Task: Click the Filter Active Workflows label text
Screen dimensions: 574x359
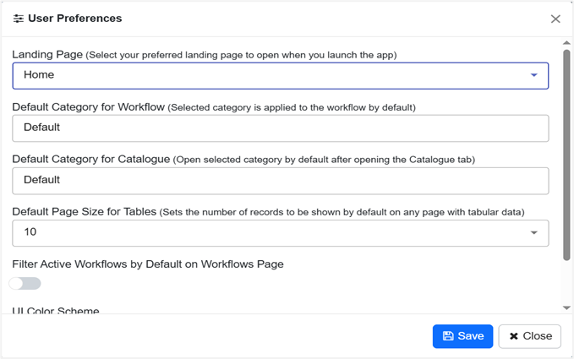Action: (148, 264)
